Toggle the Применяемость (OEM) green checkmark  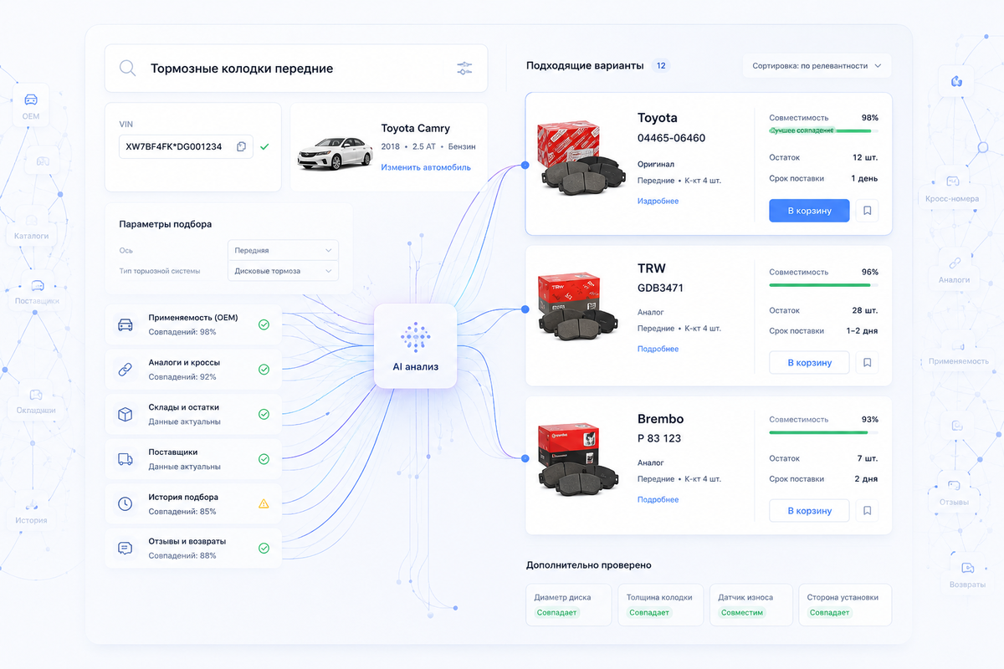[x=264, y=324]
